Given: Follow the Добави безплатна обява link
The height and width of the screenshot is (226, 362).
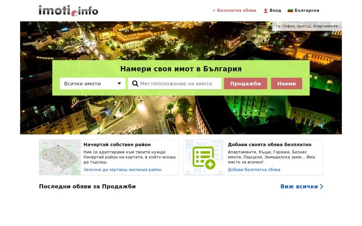Looking at the screenshot, I should coord(254,170).
